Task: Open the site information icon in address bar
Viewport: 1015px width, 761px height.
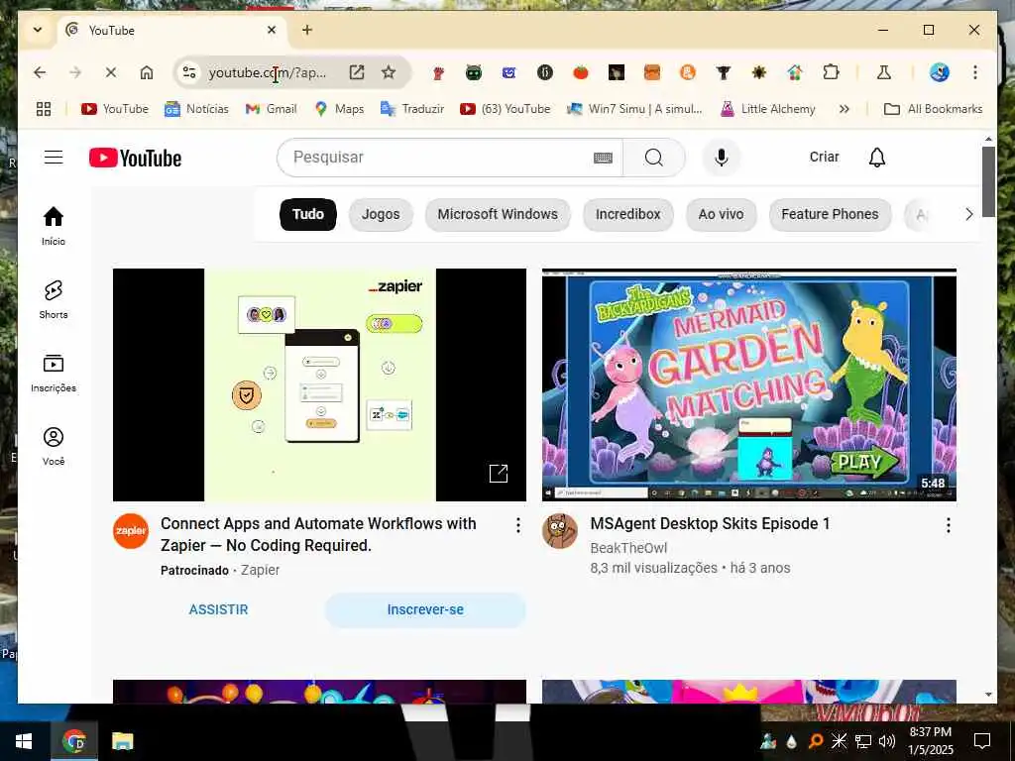Action: click(x=189, y=72)
